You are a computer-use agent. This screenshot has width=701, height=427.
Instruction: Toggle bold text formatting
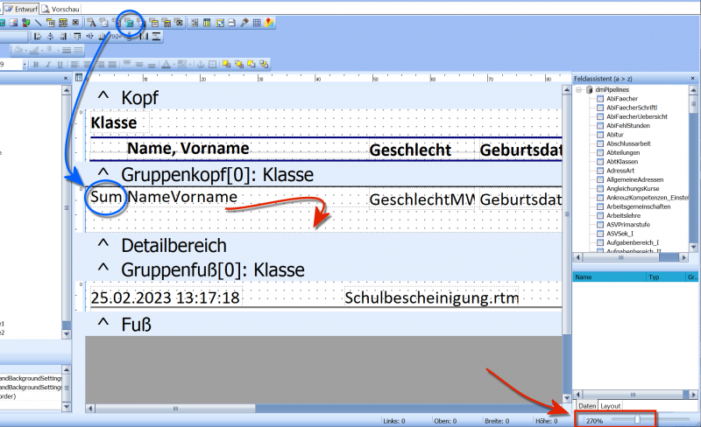tap(36, 65)
